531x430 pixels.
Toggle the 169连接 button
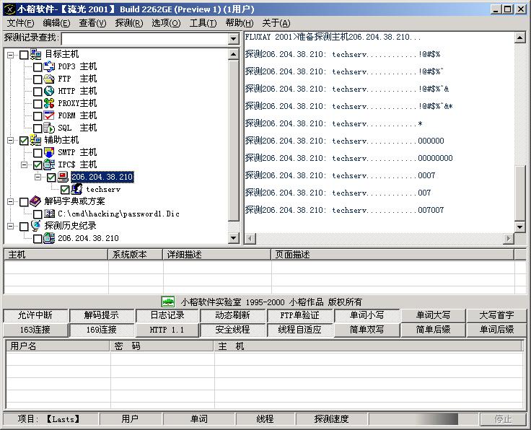[102, 330]
